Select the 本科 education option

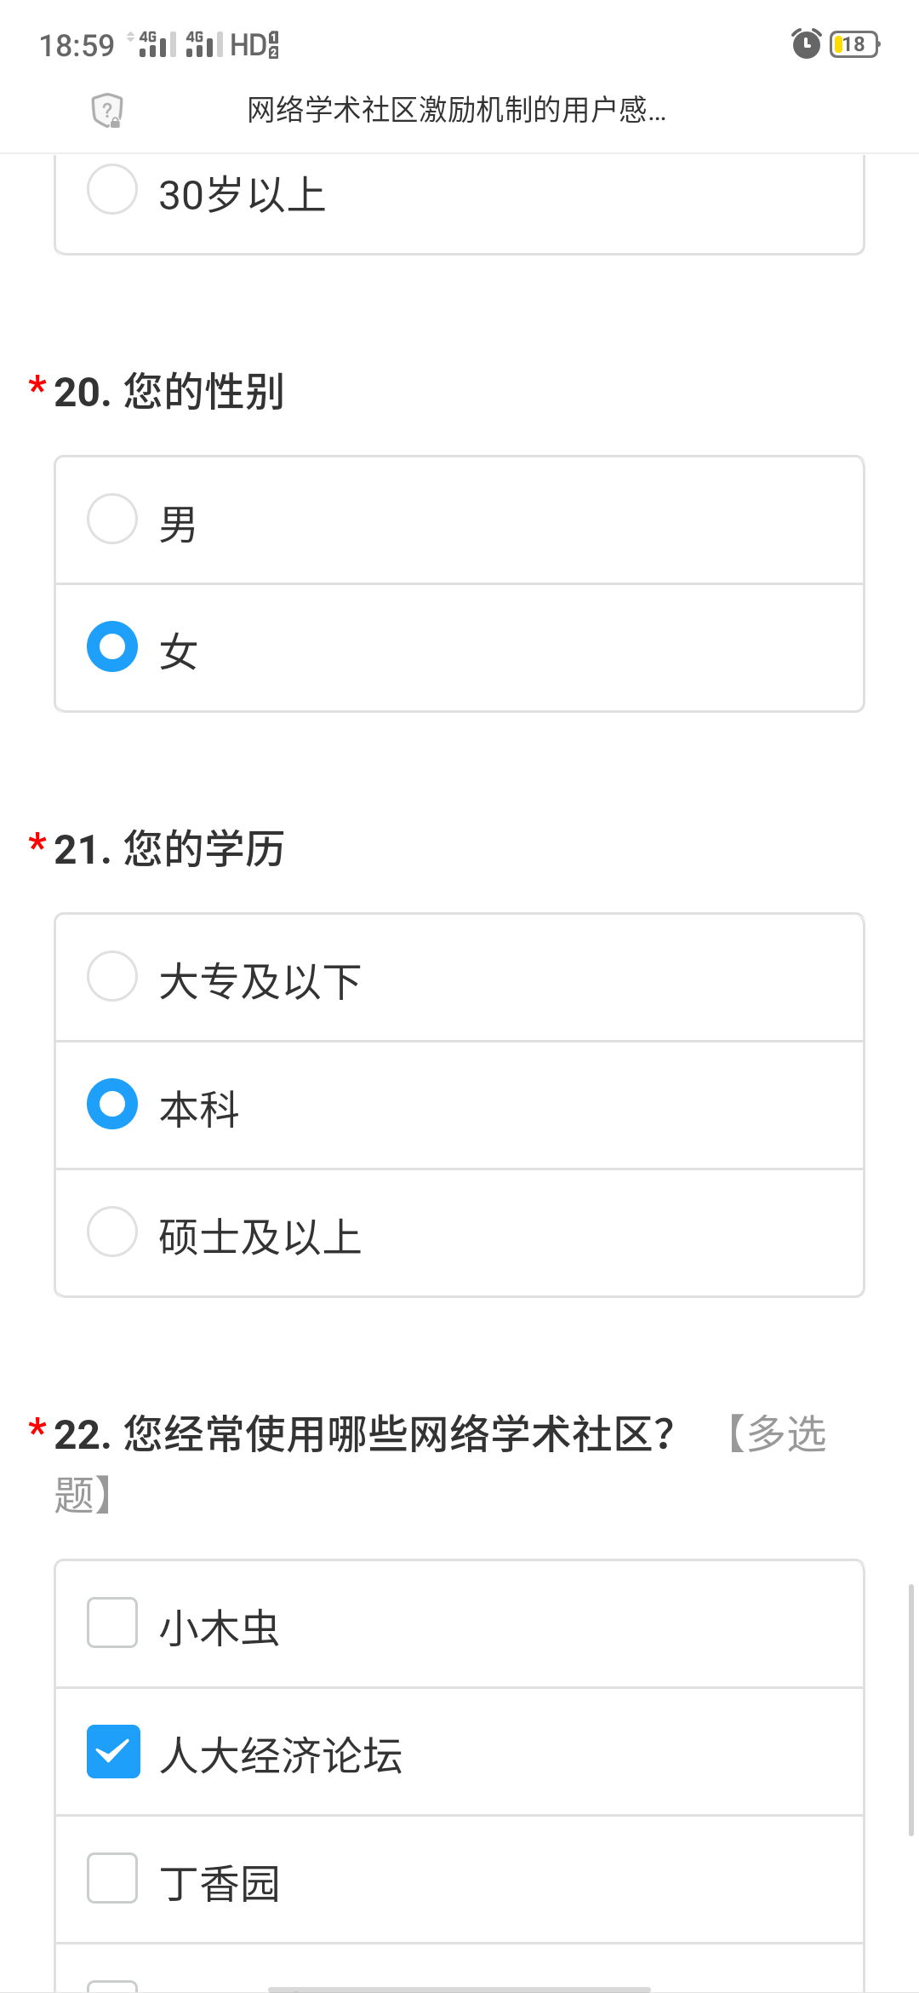click(112, 1104)
